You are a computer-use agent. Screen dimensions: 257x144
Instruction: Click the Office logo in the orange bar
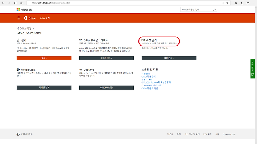(30, 18)
